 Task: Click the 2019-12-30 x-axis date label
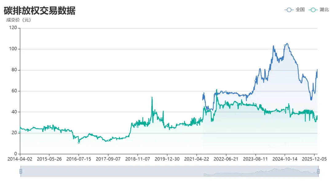[x=167, y=159]
